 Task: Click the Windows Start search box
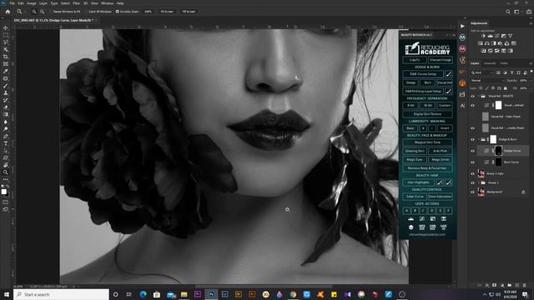point(61,294)
